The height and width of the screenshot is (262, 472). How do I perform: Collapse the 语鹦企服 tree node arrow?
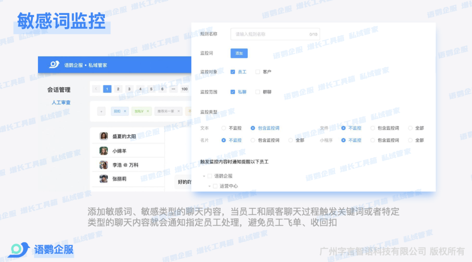click(x=204, y=176)
